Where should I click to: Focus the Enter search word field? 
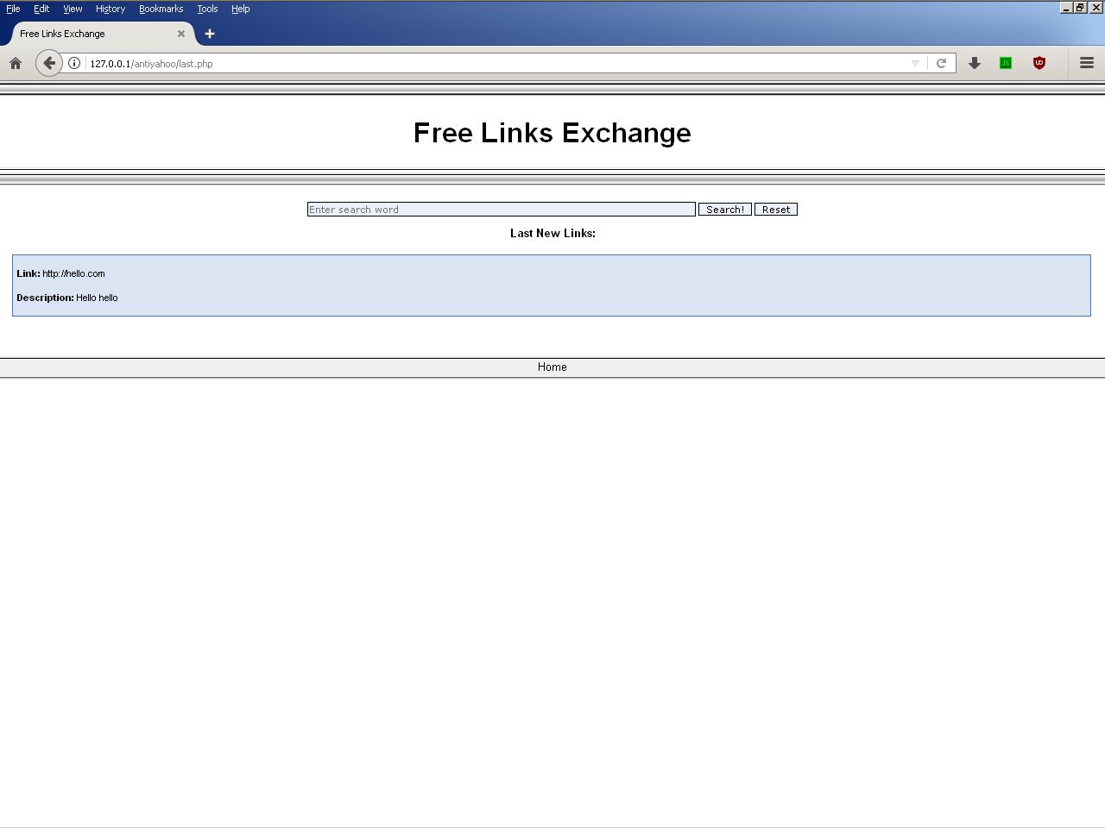501,210
